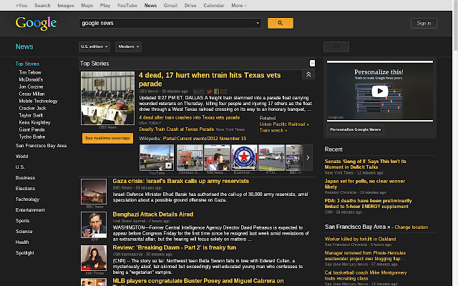Close the Top Stories section
The image size is (458, 286).
(x=312, y=64)
